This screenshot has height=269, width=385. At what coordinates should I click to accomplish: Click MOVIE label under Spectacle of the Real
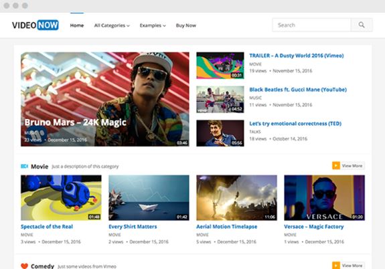pos(27,235)
